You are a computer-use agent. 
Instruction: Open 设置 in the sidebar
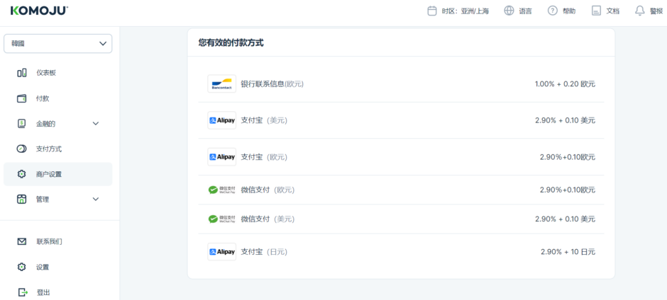coord(43,267)
